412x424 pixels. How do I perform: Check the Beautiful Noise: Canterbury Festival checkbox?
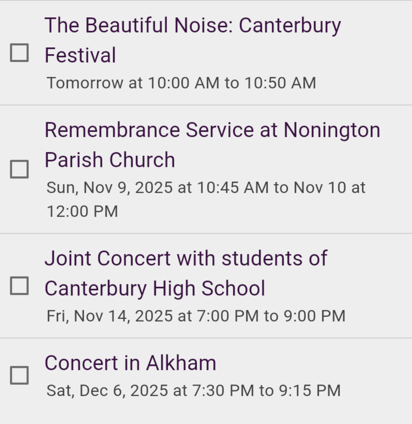click(19, 53)
